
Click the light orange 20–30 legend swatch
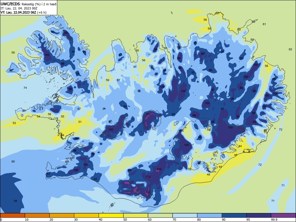[62, 215]
